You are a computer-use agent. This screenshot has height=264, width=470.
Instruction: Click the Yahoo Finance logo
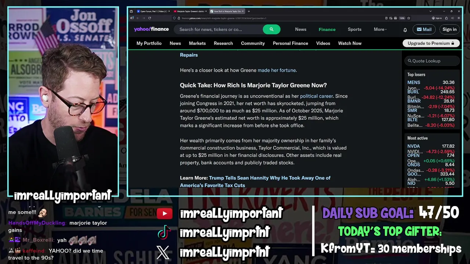click(x=151, y=29)
